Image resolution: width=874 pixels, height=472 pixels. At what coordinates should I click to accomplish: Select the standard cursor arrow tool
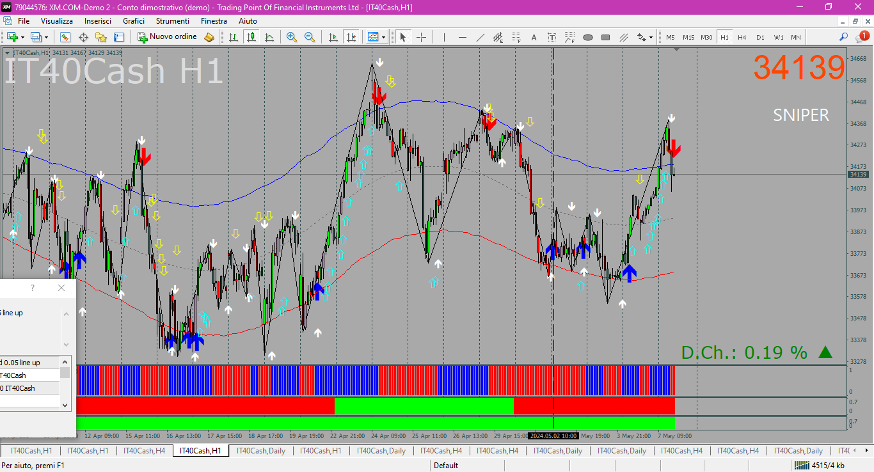pos(403,37)
